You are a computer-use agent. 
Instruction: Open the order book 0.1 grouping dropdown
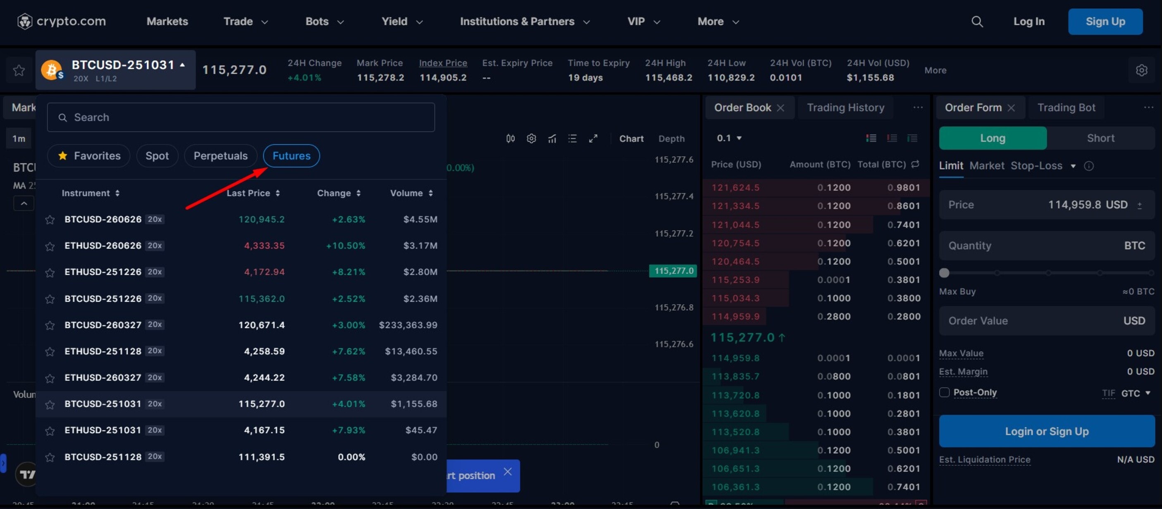(x=729, y=138)
